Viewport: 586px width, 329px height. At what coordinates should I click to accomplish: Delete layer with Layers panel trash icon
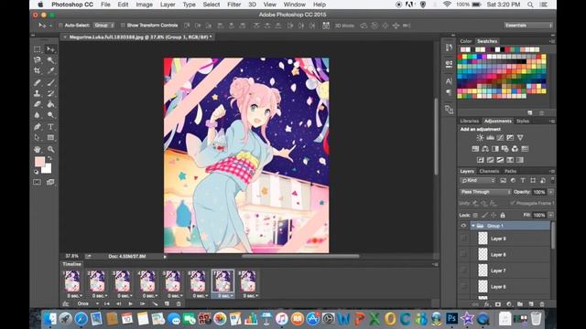[x=542, y=304]
